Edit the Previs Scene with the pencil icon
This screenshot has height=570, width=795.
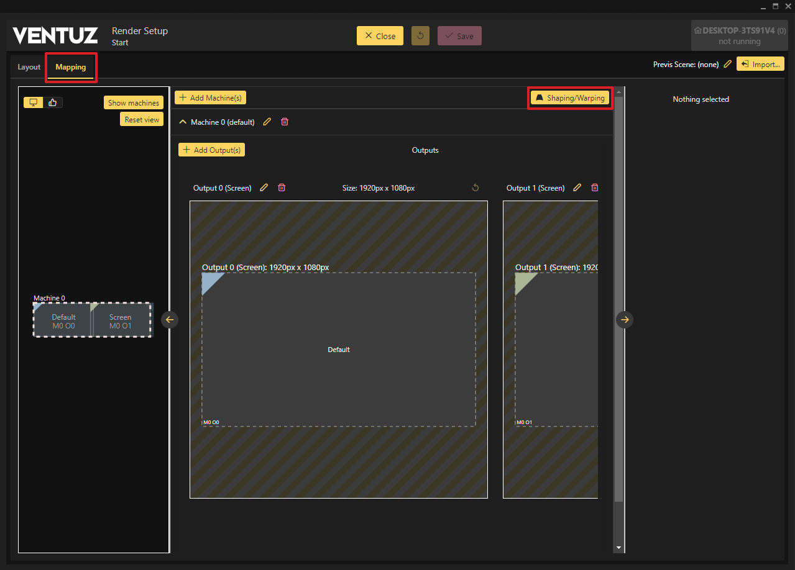(x=728, y=64)
